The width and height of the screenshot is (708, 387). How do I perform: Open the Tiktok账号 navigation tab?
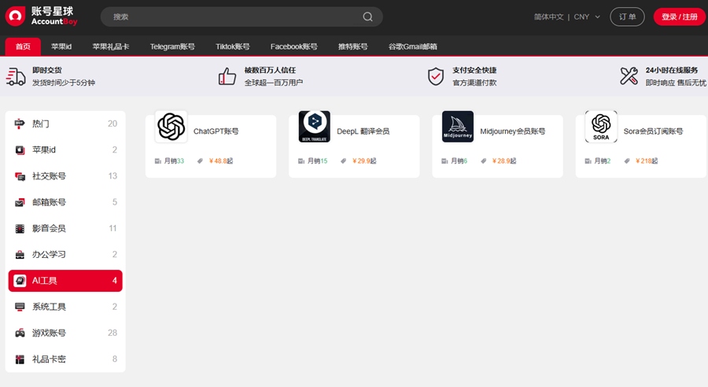(x=233, y=46)
